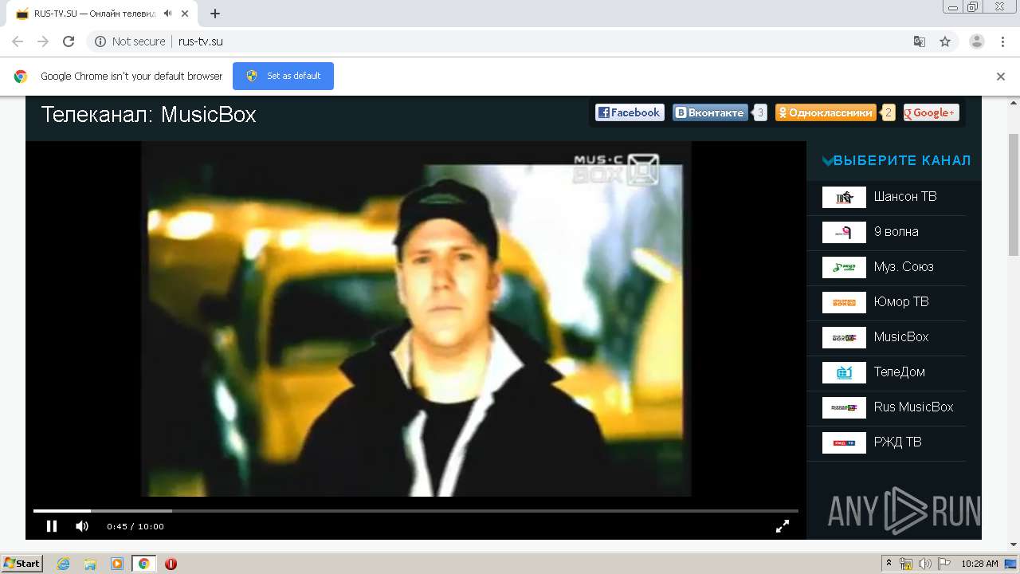
Task: Reload the current page
Action: 69,41
